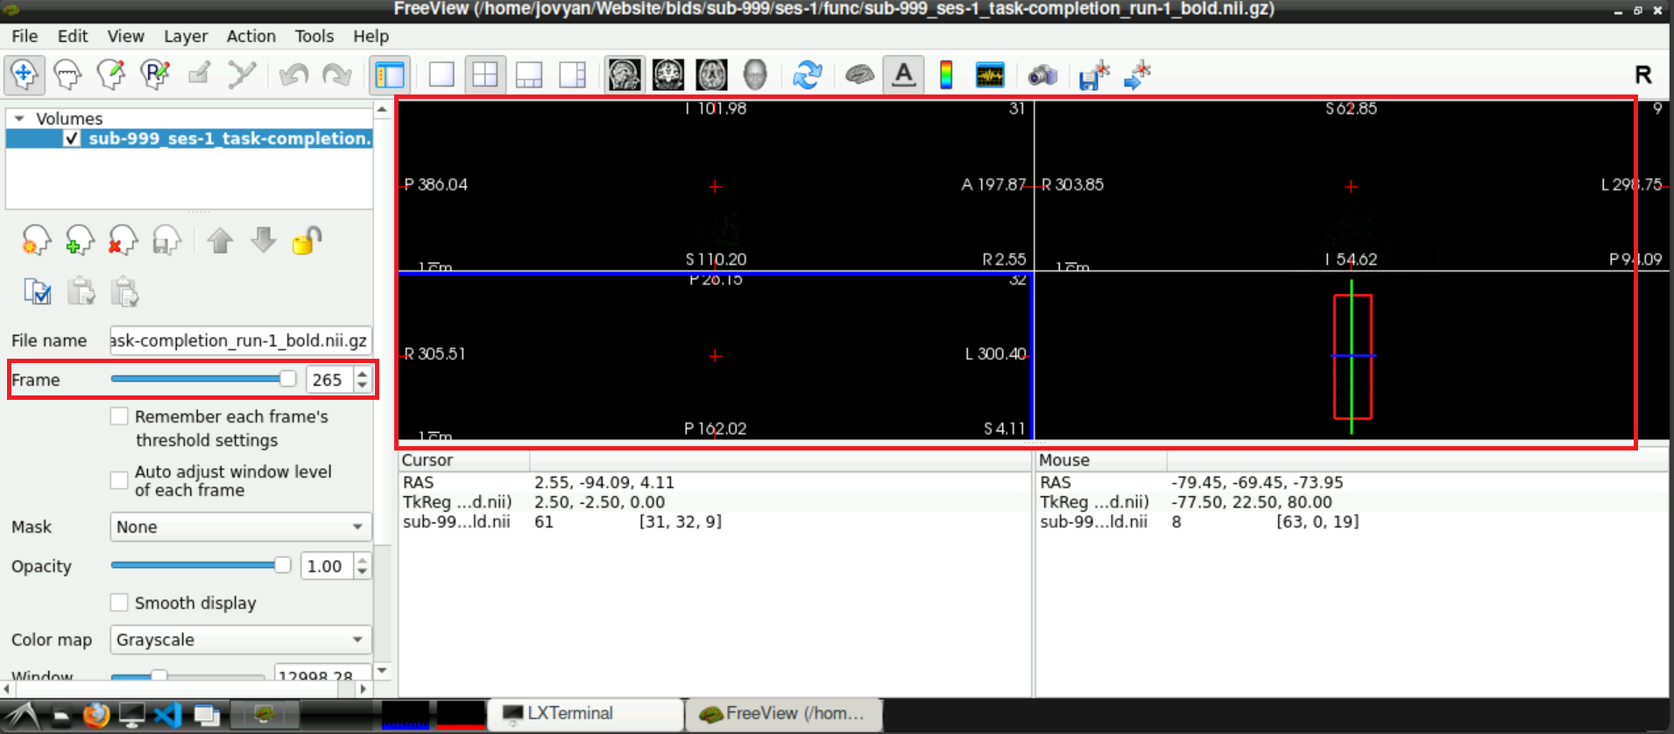Click the Frame slider track

coord(203,379)
